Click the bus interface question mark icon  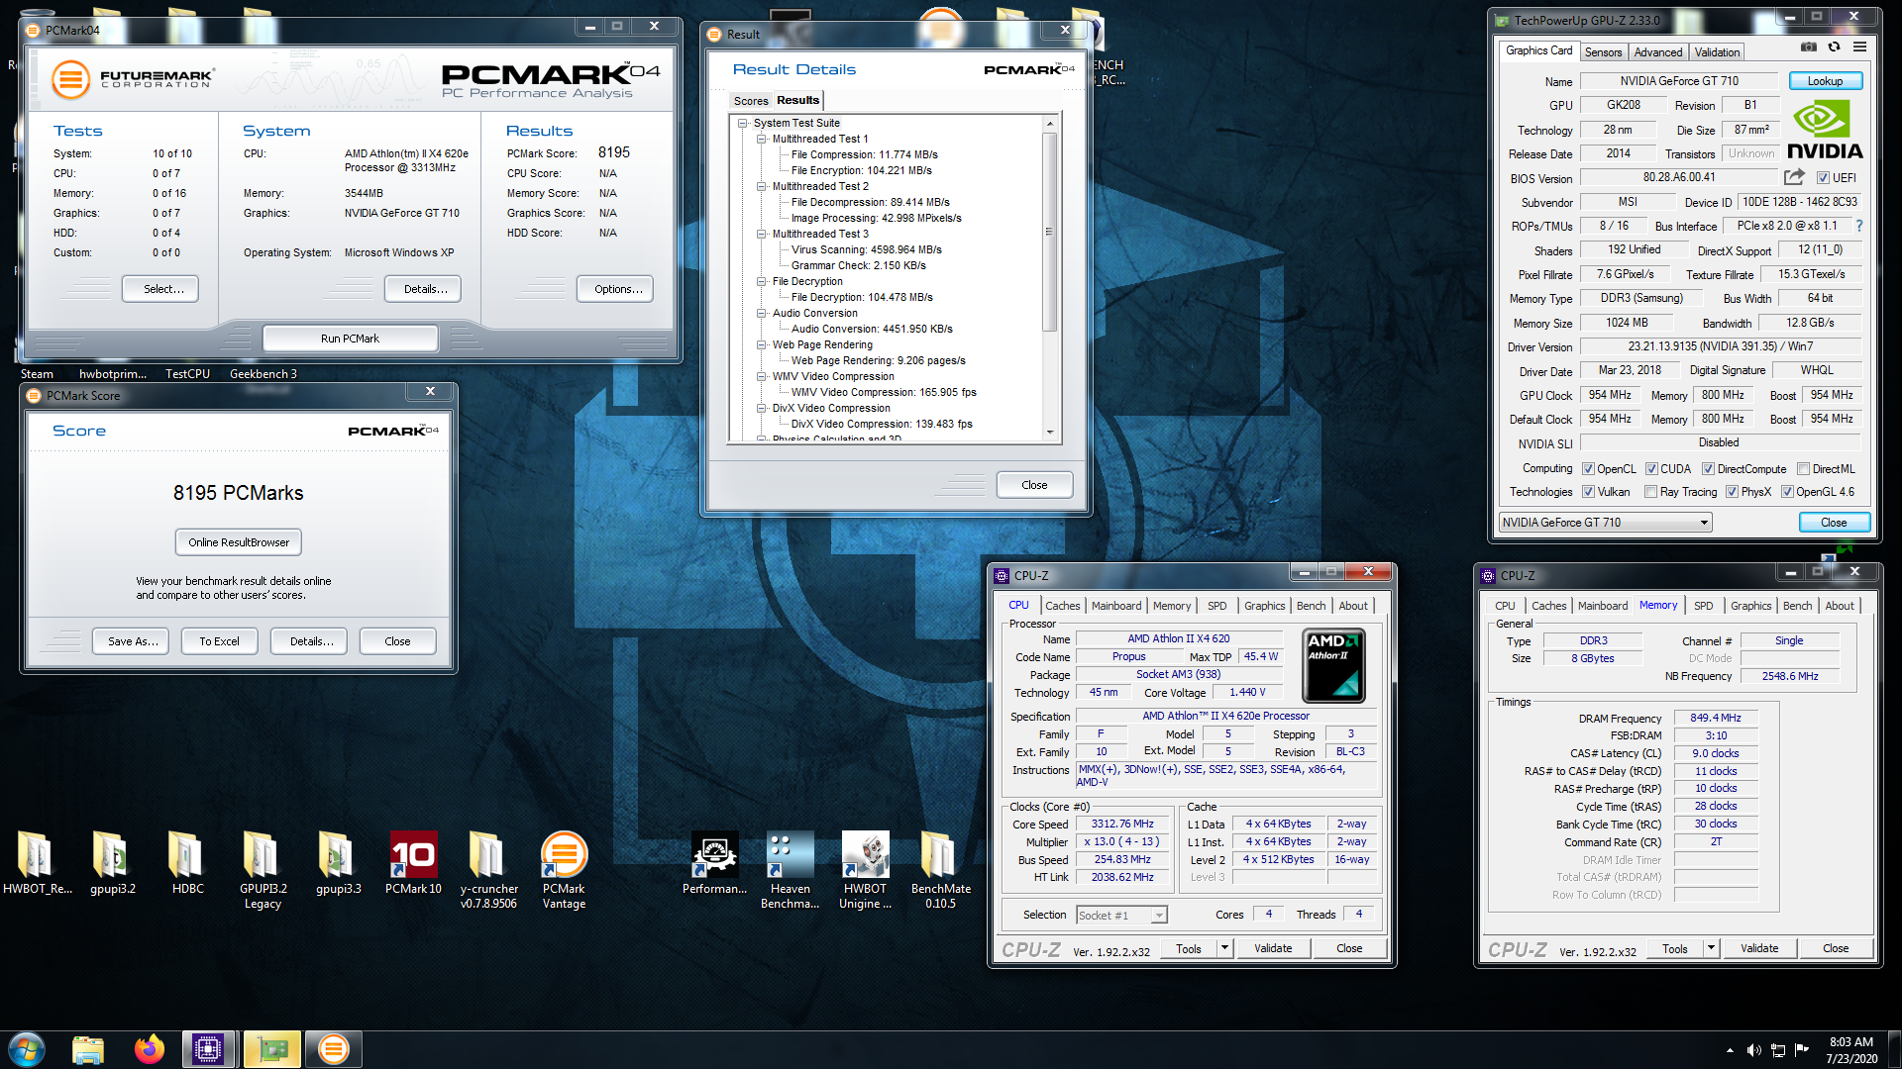click(1859, 226)
